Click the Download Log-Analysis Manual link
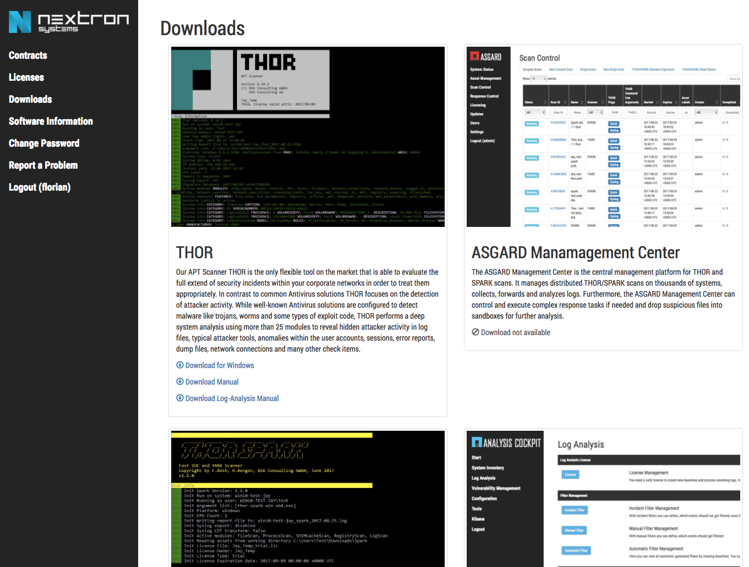 pyautogui.click(x=232, y=398)
